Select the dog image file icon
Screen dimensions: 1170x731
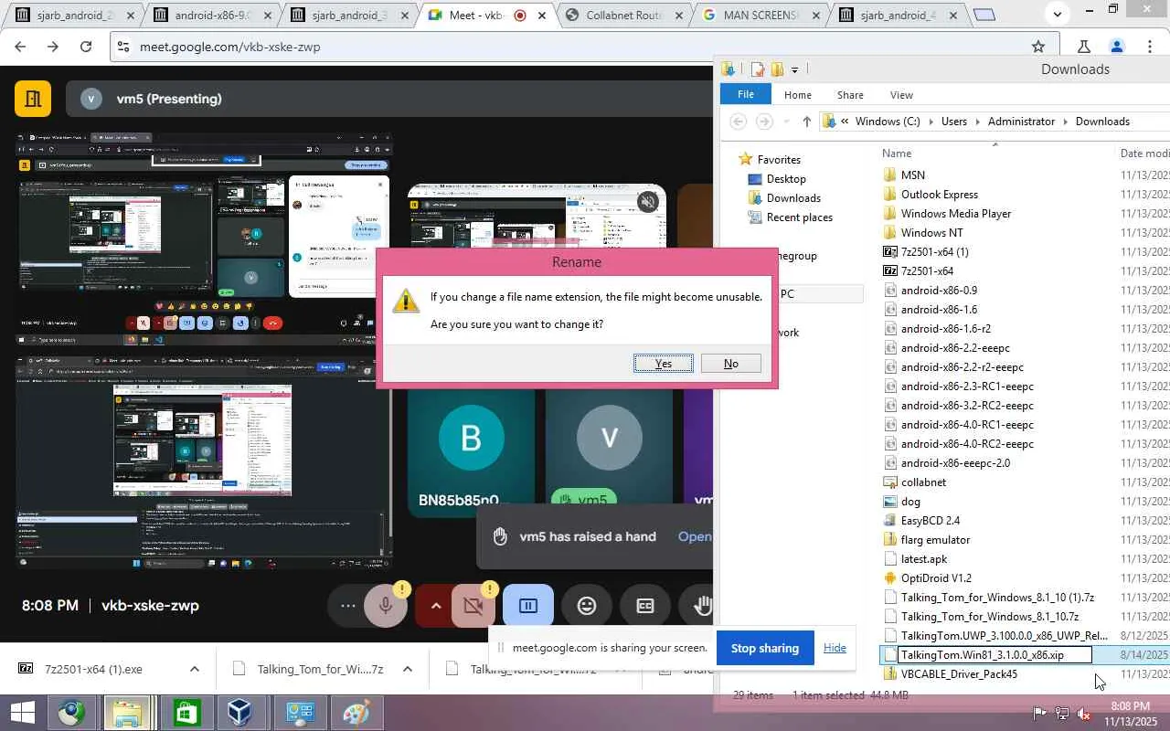[x=890, y=502]
